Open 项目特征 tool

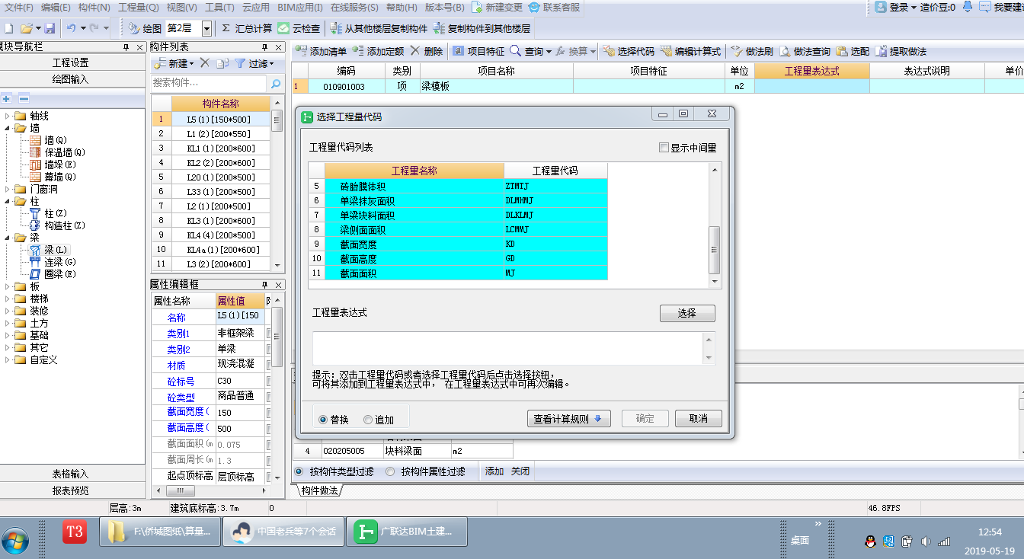point(478,51)
